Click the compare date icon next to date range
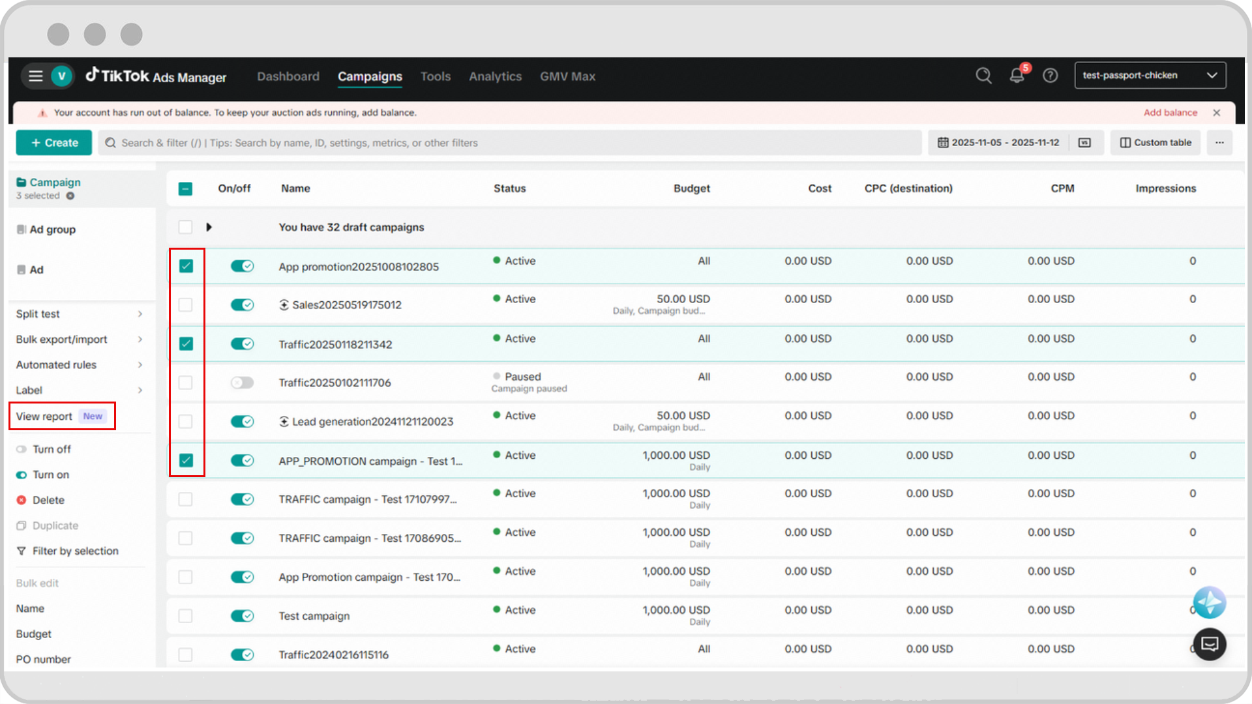 pyautogui.click(x=1084, y=143)
